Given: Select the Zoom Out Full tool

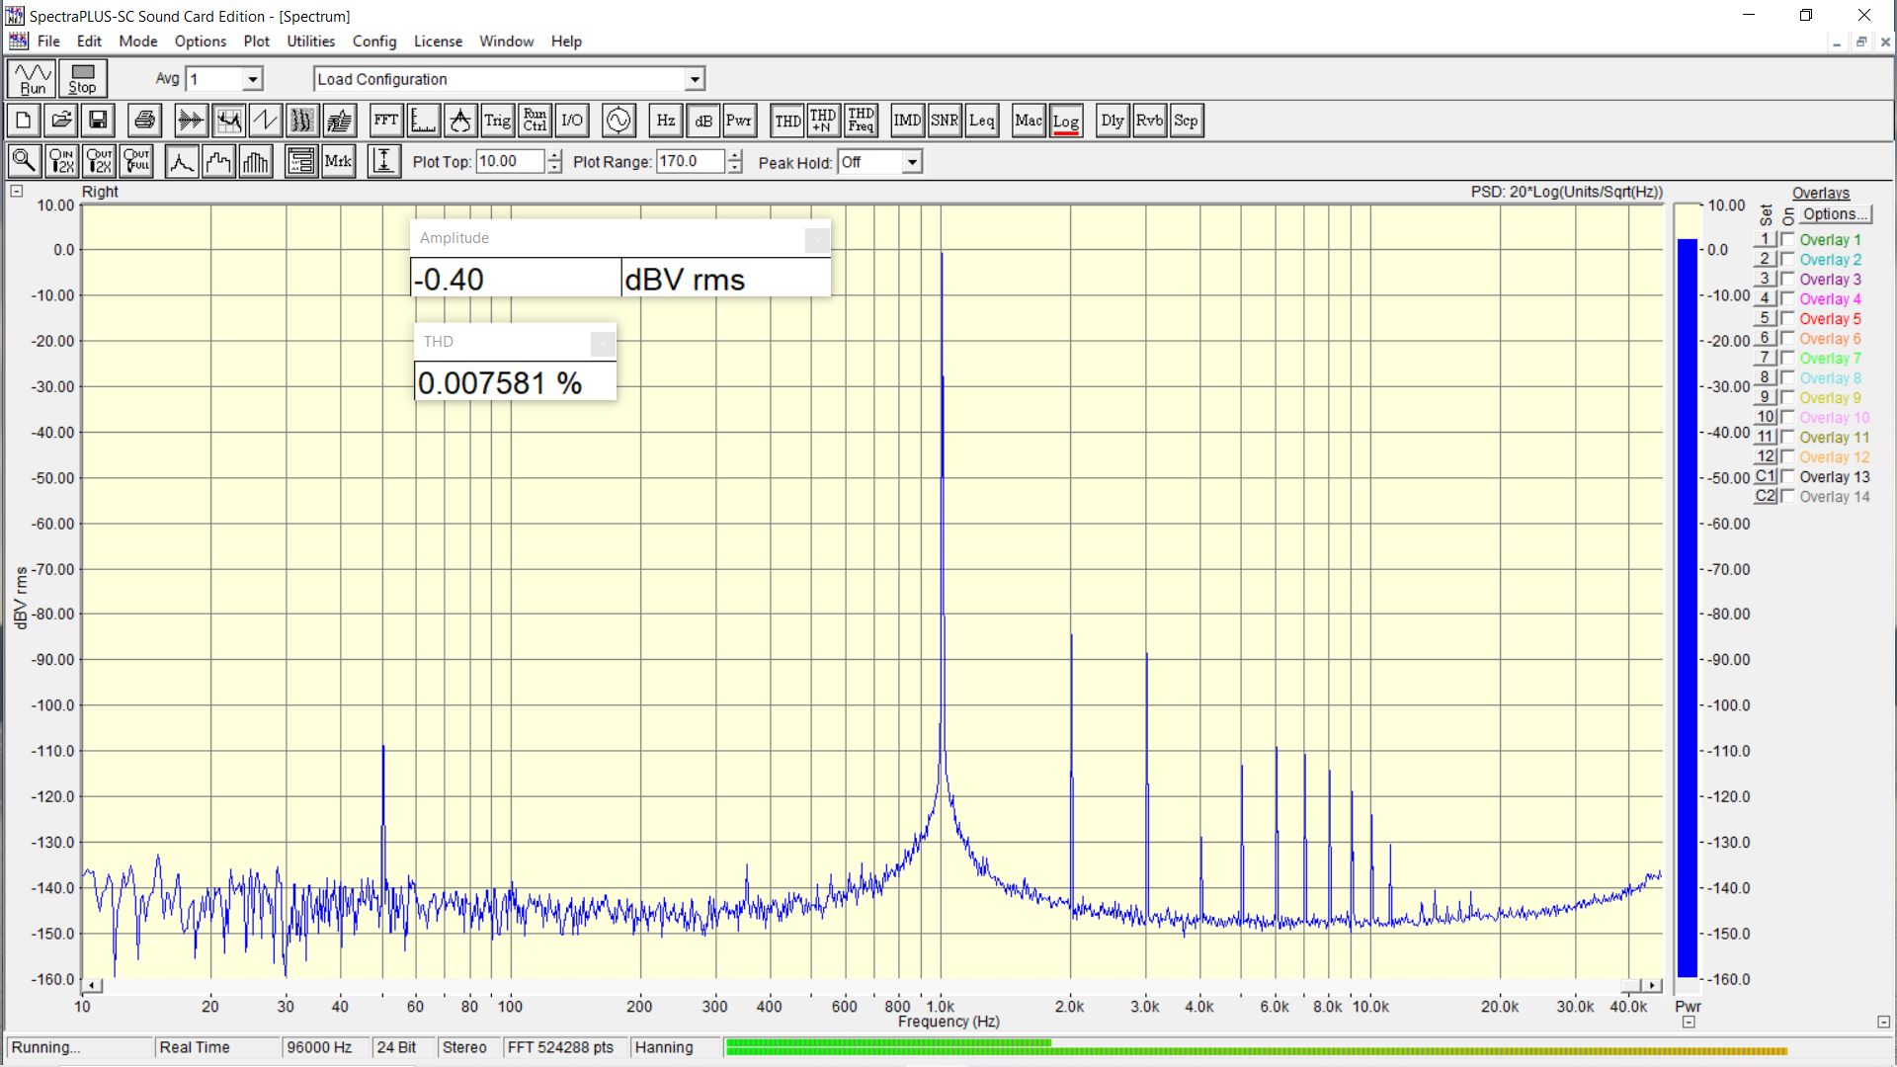Looking at the screenshot, I should click(x=136, y=161).
